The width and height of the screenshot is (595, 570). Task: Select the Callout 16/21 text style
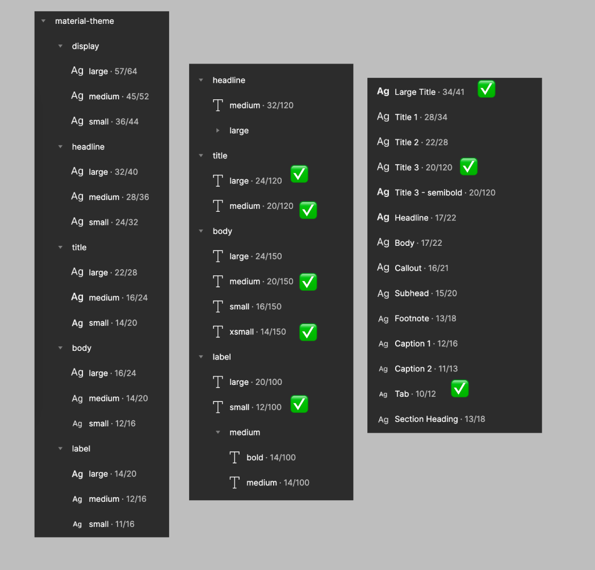click(421, 268)
